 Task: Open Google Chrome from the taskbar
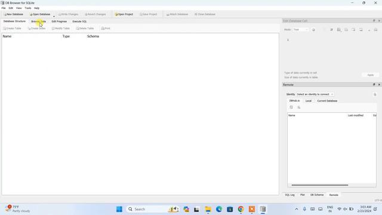(x=241, y=209)
